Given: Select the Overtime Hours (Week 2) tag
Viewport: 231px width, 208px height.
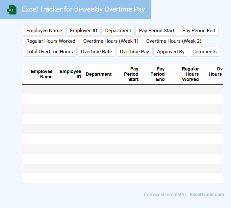Looking at the screenshot, I should point(174,41).
